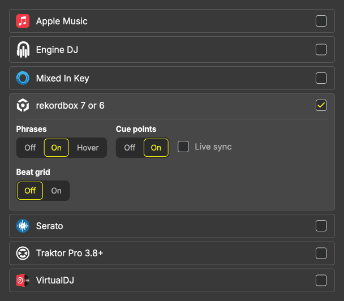The height and width of the screenshot is (301, 344).
Task: Click the Engine DJ headphone icon
Action: [x=23, y=50]
